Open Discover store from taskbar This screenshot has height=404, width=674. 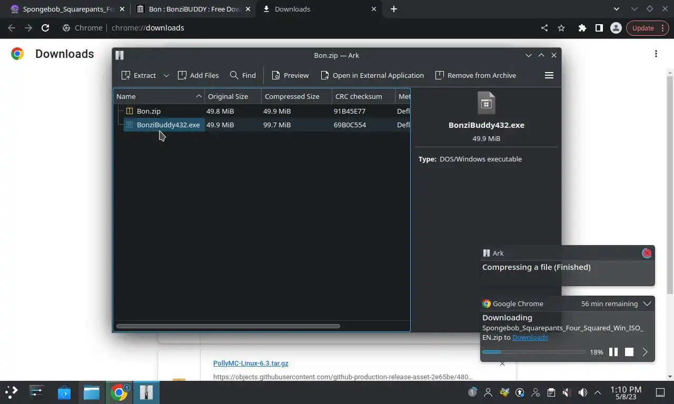[x=64, y=392]
